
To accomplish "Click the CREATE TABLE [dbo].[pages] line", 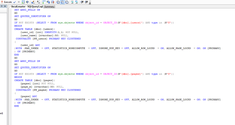I will click(35, 80).
